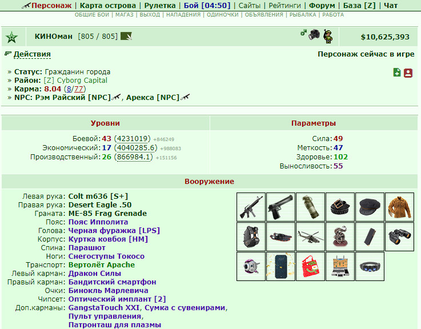Go to МАГАЗ shop link

(x=125, y=15)
